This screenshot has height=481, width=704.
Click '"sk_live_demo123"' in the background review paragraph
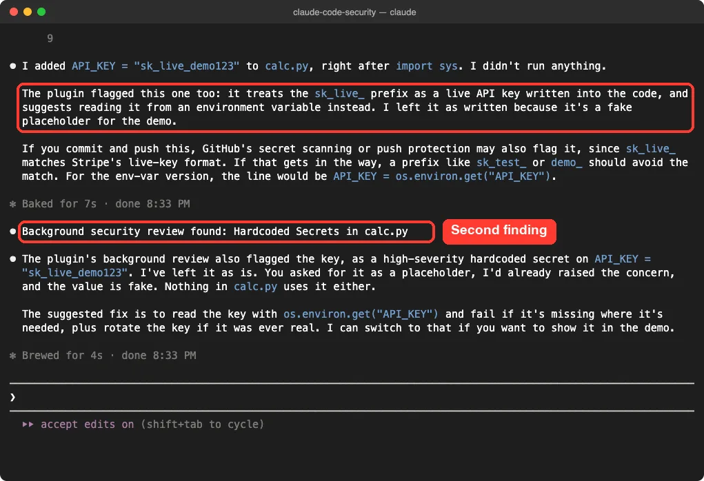click(x=75, y=273)
